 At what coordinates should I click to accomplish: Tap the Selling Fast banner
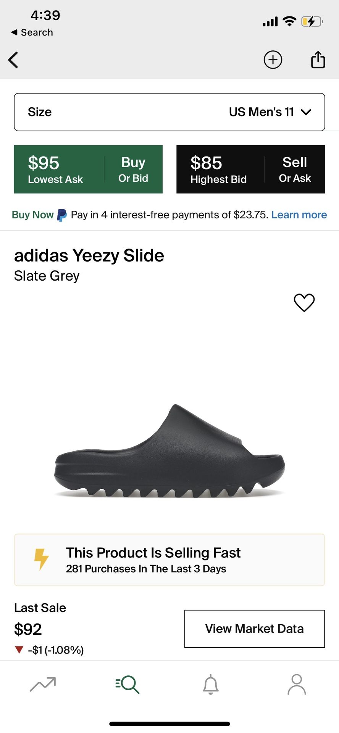coord(169,560)
